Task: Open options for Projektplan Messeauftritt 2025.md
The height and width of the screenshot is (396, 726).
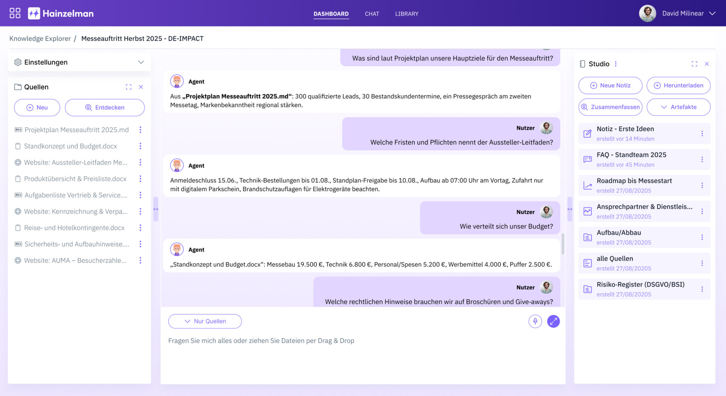Action: (140, 130)
